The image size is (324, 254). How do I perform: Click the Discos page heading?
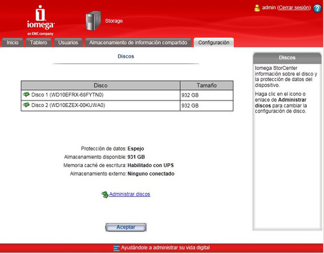coord(126,56)
